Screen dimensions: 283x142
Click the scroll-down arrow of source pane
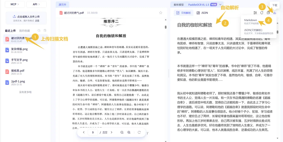[166, 141]
